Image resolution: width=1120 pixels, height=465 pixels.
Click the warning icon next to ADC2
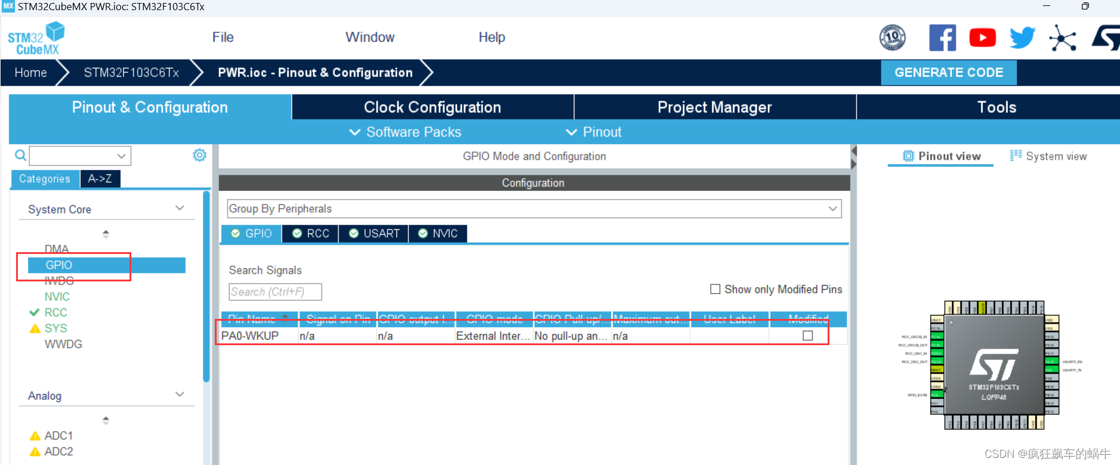(35, 452)
